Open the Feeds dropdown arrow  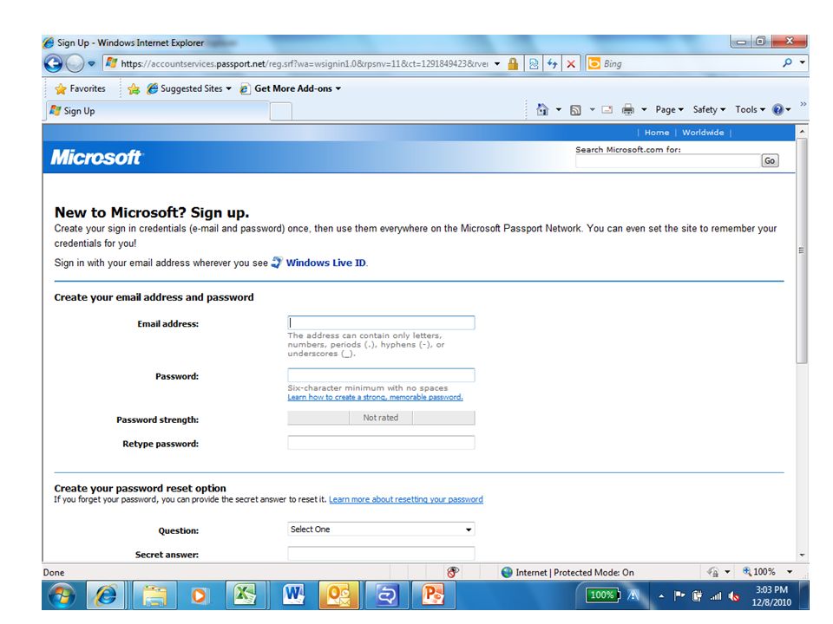click(x=592, y=110)
